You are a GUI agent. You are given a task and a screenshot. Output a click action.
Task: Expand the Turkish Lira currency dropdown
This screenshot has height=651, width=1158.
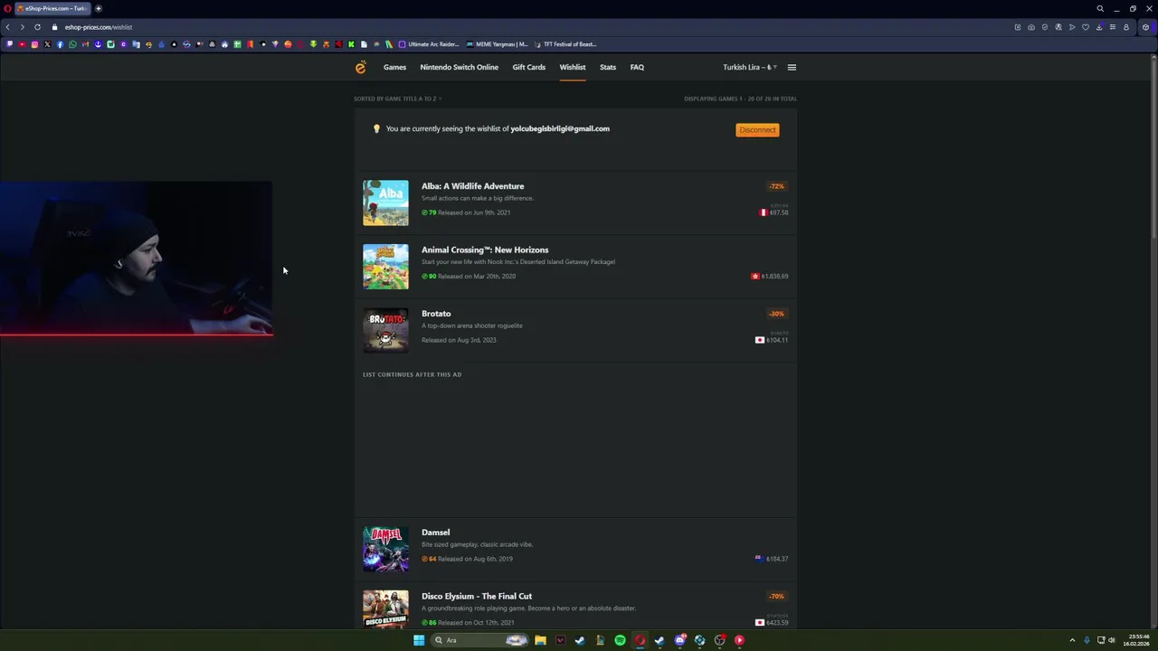pyautogui.click(x=749, y=67)
